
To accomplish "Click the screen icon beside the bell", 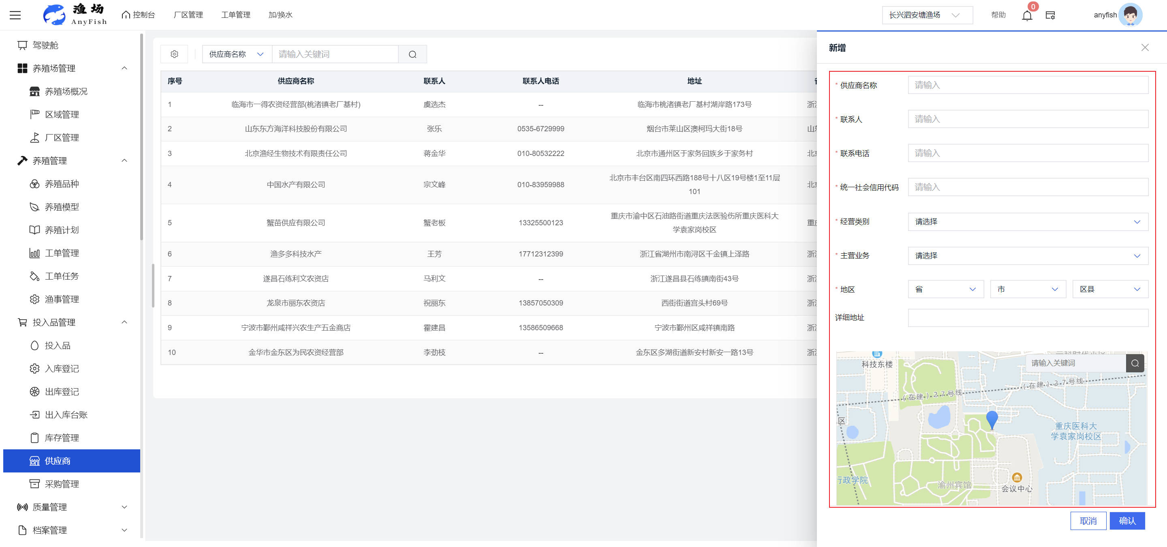I will [x=1050, y=15].
